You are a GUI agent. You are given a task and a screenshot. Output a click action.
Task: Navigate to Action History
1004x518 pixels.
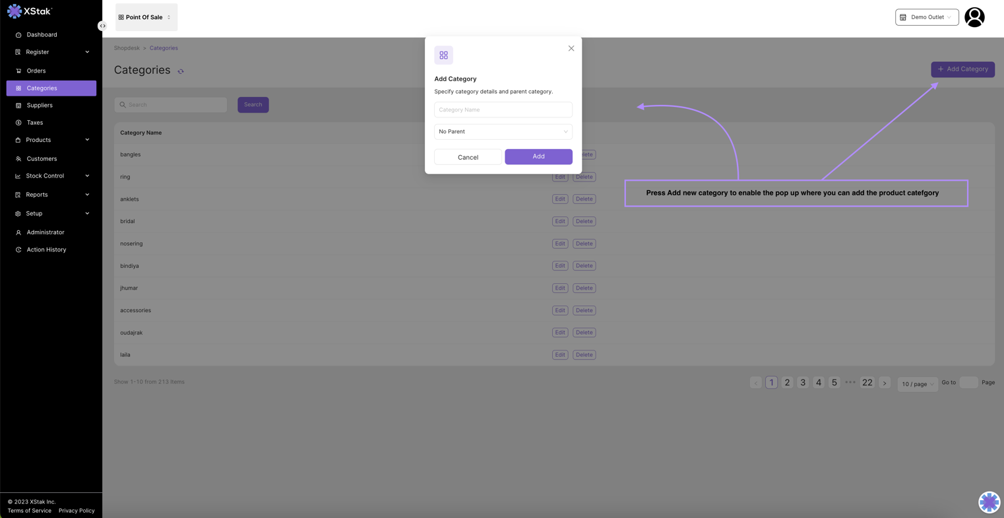(x=46, y=250)
